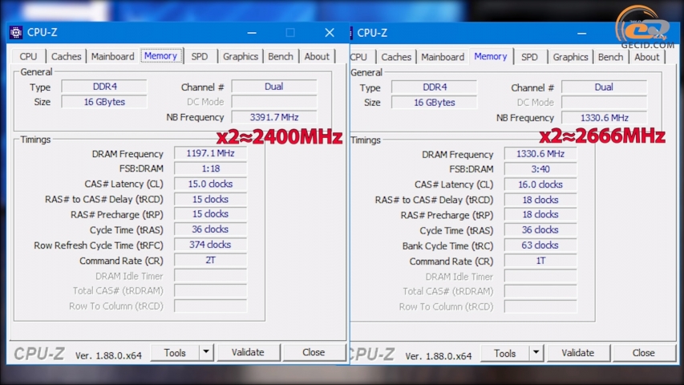
Task: Click the 16 GBytes Size field in left window
Action: (104, 102)
